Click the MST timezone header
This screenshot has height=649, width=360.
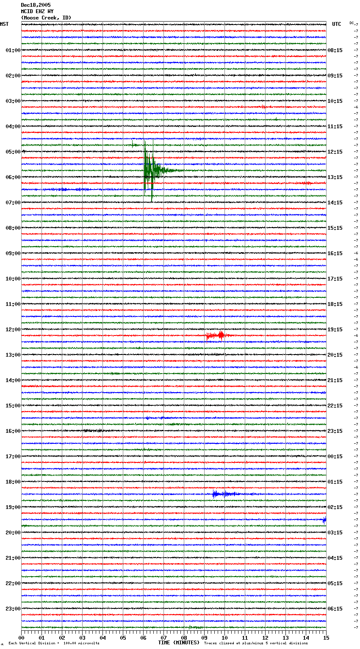[4, 24]
